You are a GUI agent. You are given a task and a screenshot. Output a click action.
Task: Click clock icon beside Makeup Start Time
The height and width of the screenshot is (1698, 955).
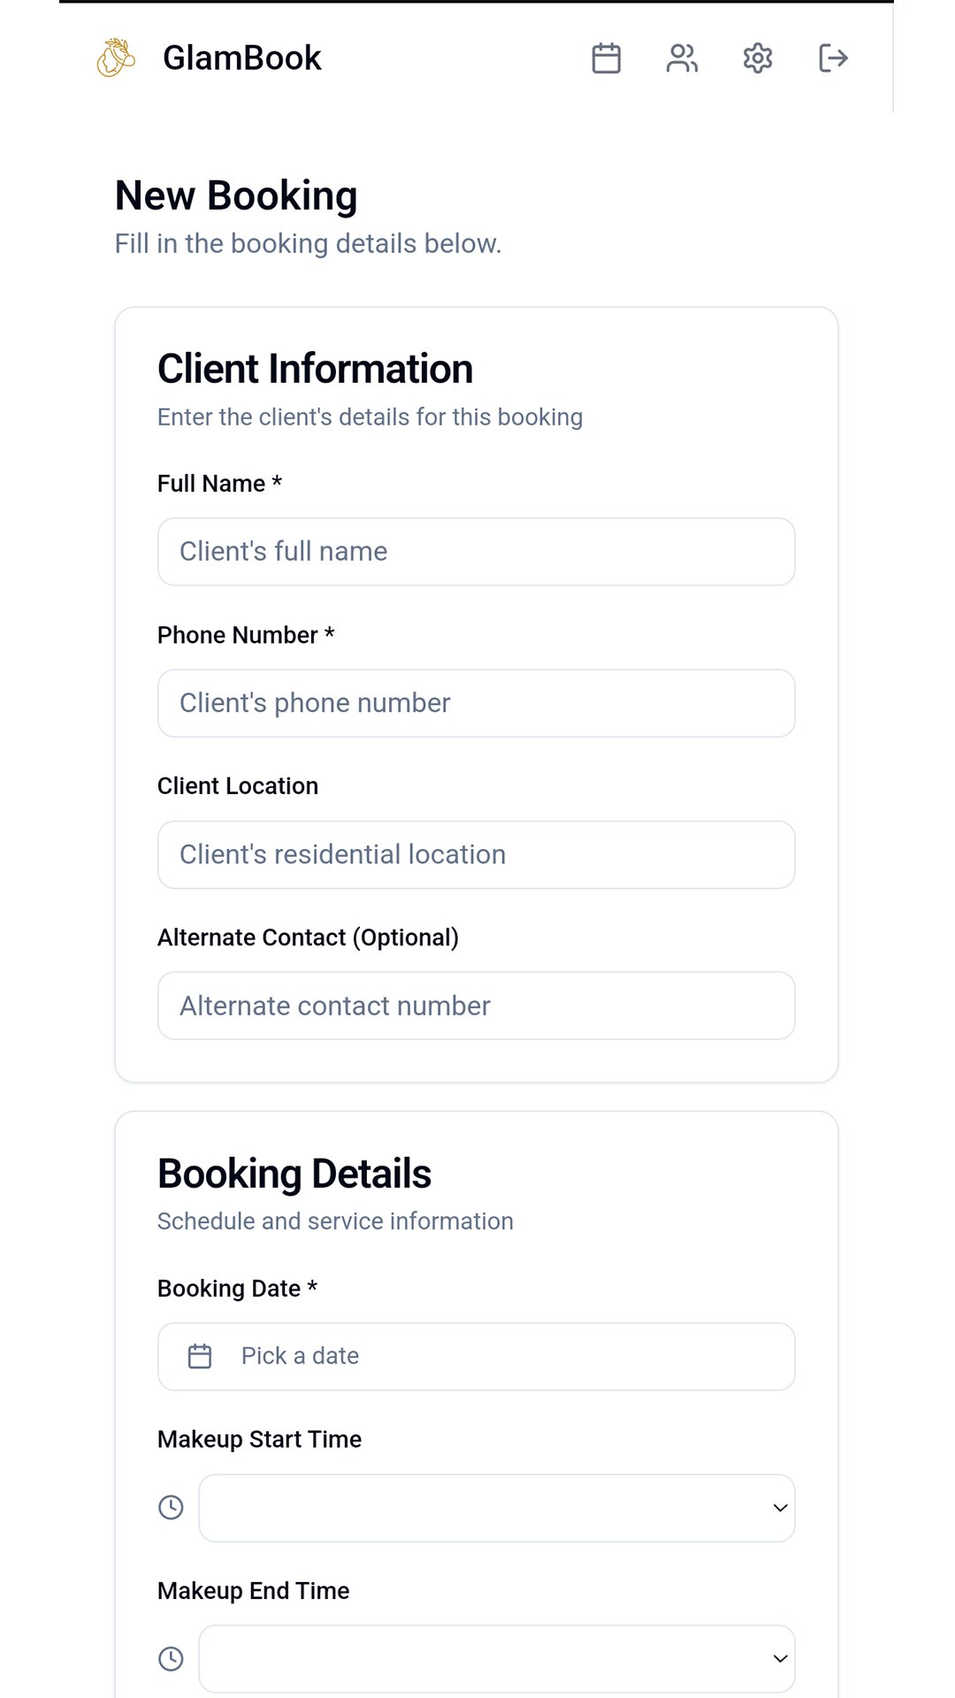[x=171, y=1508]
